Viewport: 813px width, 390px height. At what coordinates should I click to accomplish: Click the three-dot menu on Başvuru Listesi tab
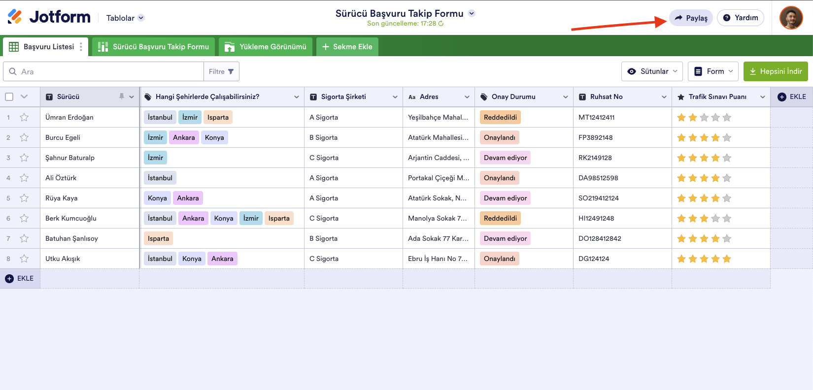click(81, 47)
